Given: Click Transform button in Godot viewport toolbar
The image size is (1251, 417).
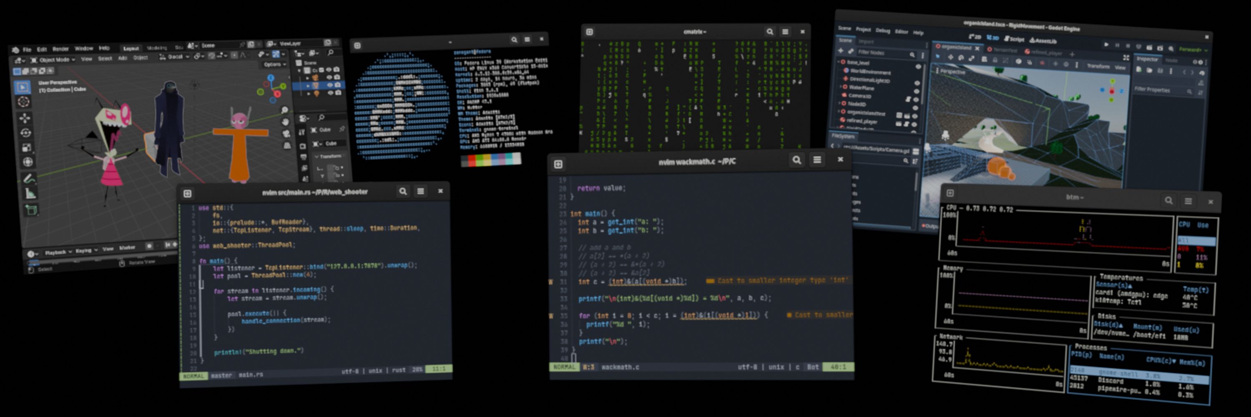Looking at the screenshot, I should pos(1098,66).
